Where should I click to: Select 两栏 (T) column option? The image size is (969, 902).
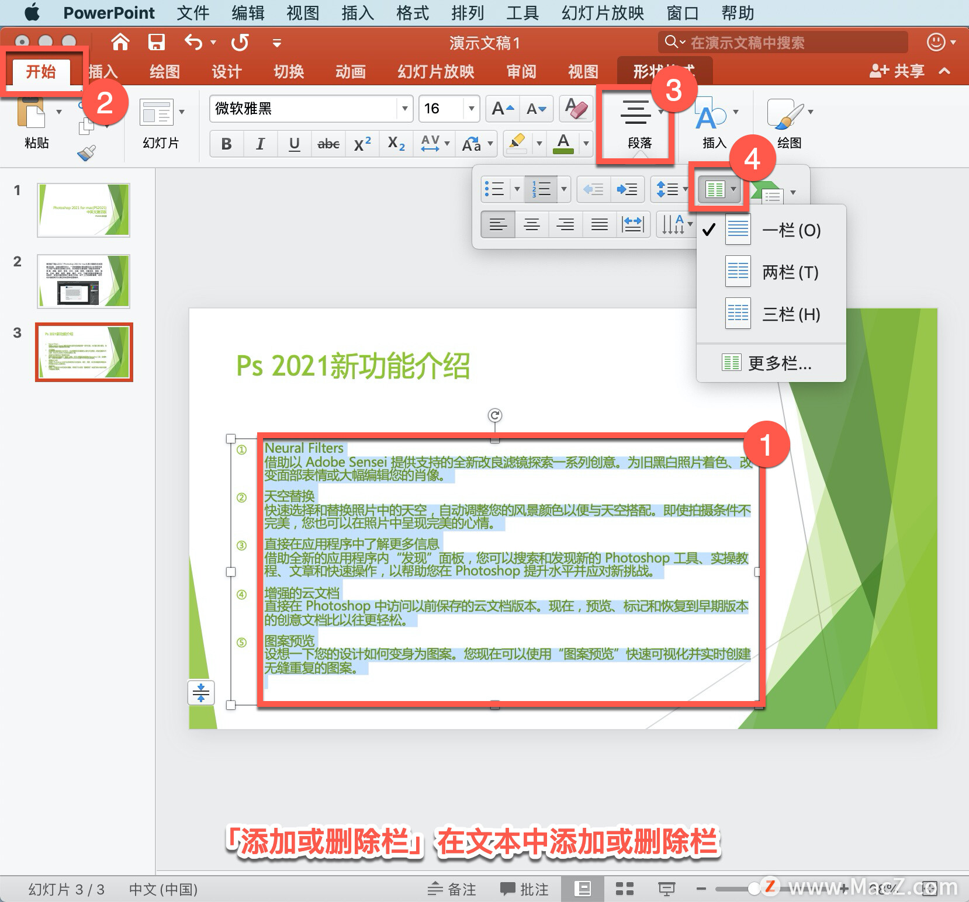[771, 272]
